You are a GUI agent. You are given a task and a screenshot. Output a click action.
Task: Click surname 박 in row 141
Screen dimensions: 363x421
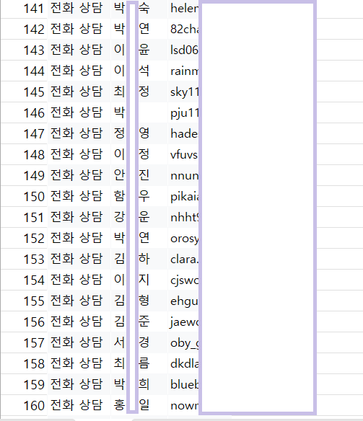[119, 8]
